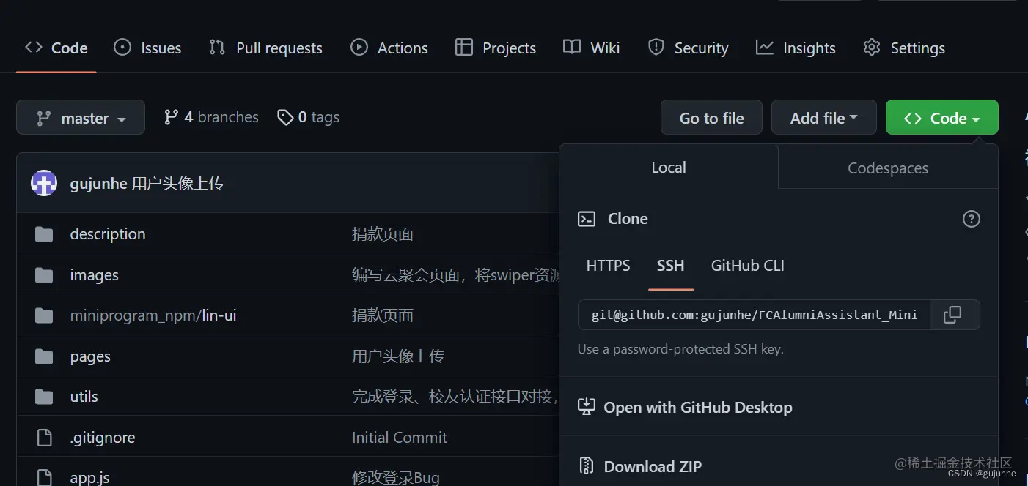Click the Pull requests icon

[217, 48]
